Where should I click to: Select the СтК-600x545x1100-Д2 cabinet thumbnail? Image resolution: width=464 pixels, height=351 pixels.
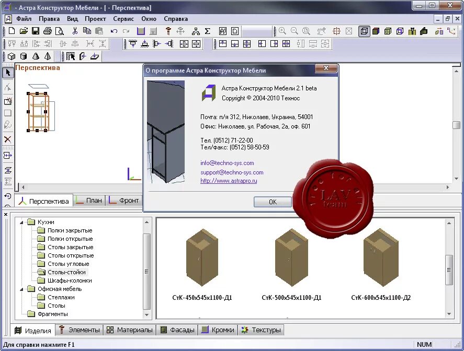click(x=380, y=258)
